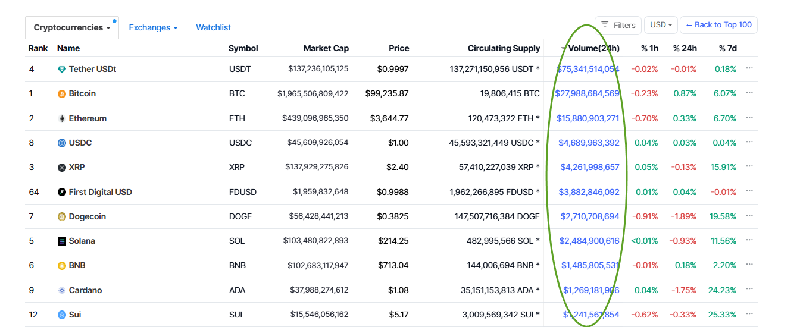Open more options for Bitcoin row
803x327 pixels.
tap(749, 93)
